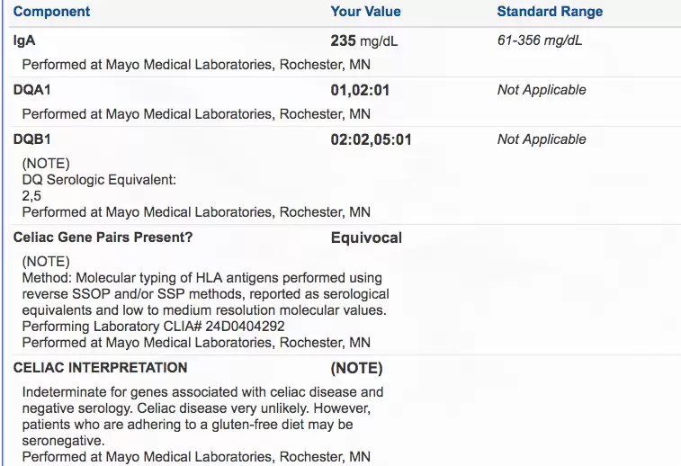The width and height of the screenshot is (681, 466).
Task: Select the DQB1 component name
Action: click(x=31, y=139)
